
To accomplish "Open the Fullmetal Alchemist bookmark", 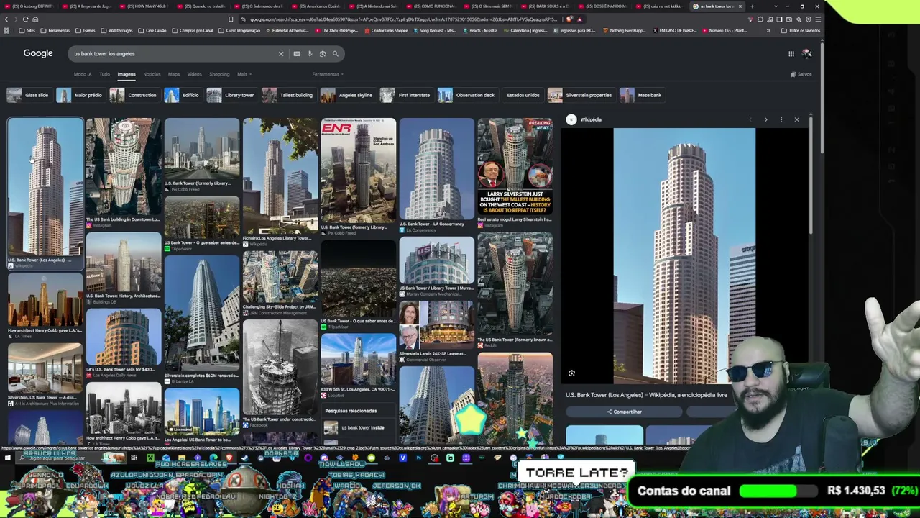I will (x=289, y=31).
